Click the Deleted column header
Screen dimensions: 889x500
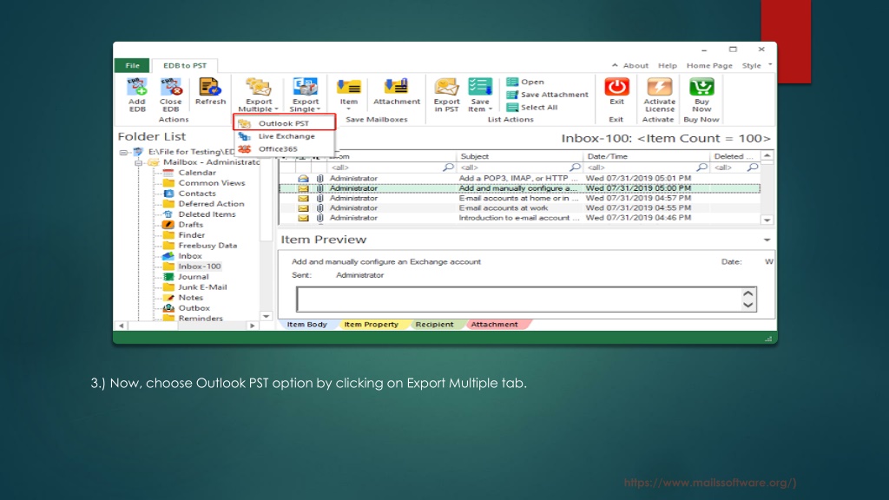(735, 156)
